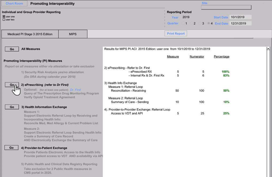Click Go next to Health Information Exchange
The width and height of the screenshot is (272, 177).
pos(12,107)
